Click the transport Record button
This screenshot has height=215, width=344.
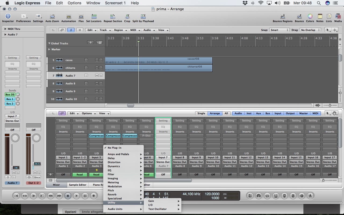click(94, 196)
